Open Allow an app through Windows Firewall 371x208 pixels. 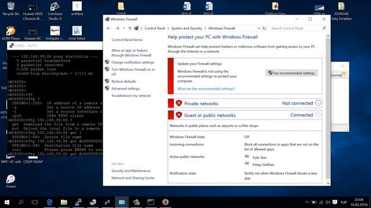132,53
